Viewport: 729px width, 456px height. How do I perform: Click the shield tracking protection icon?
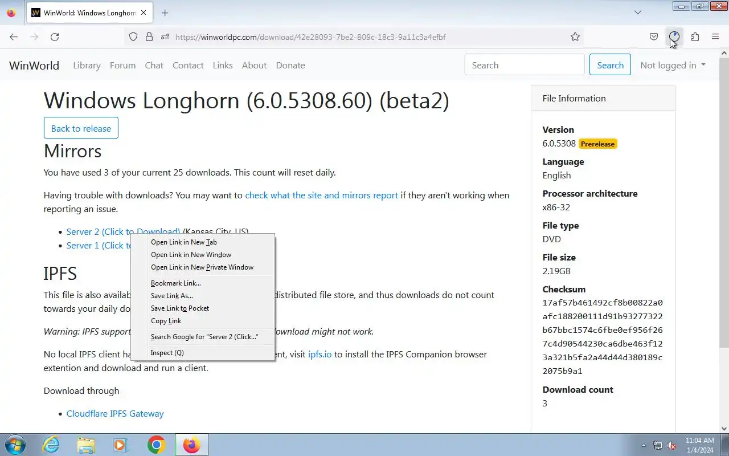[133, 37]
